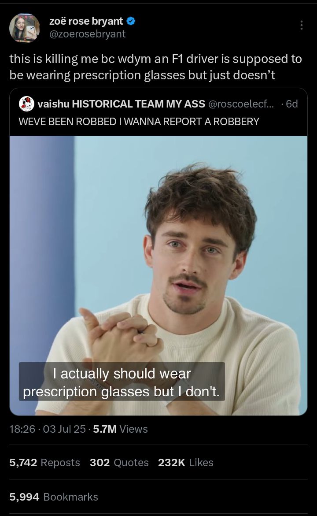
Task: Click vaishu's quoted tweet avatar
Action: coord(26,104)
